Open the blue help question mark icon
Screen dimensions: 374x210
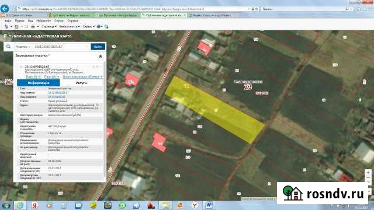[x=99, y=26]
